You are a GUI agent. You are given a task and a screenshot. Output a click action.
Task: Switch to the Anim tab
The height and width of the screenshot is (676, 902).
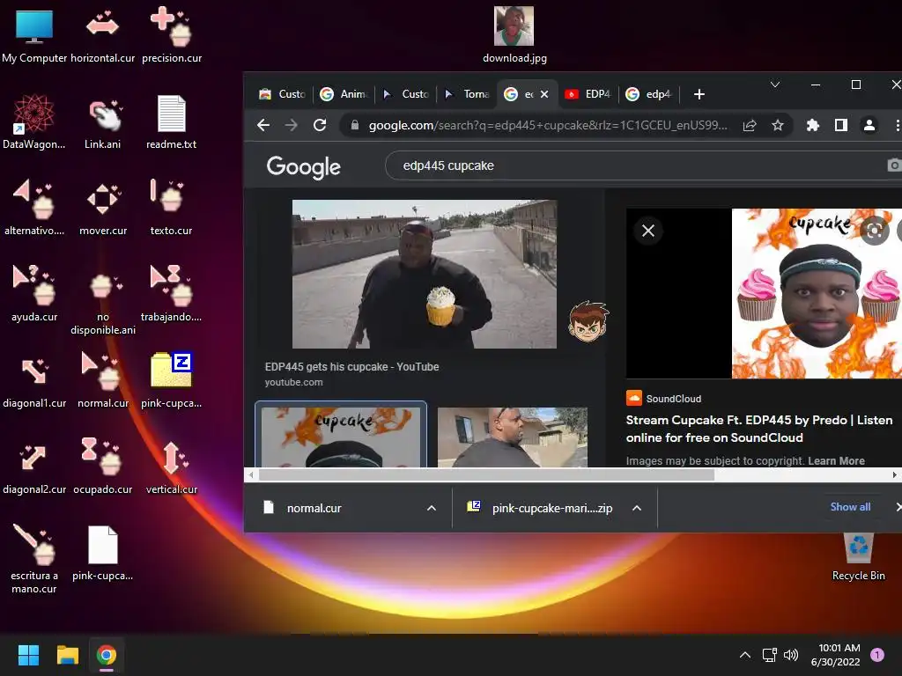[344, 93]
